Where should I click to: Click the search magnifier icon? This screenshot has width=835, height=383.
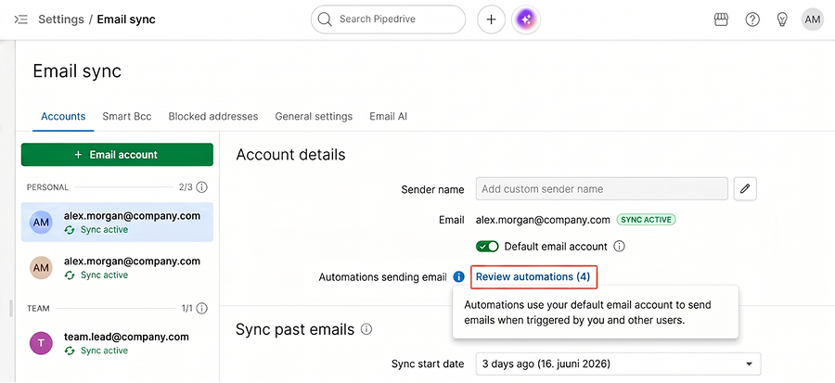(325, 19)
